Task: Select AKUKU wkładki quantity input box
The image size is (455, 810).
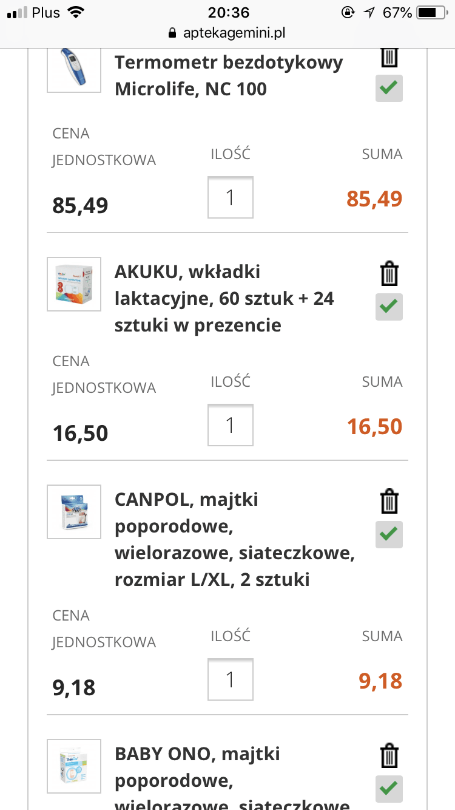Action: click(x=230, y=425)
